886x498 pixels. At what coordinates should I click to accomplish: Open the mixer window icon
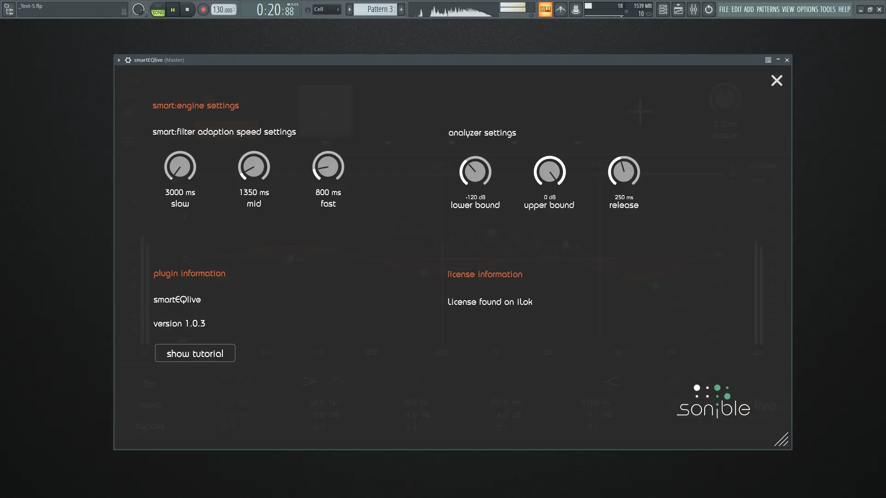[694, 9]
